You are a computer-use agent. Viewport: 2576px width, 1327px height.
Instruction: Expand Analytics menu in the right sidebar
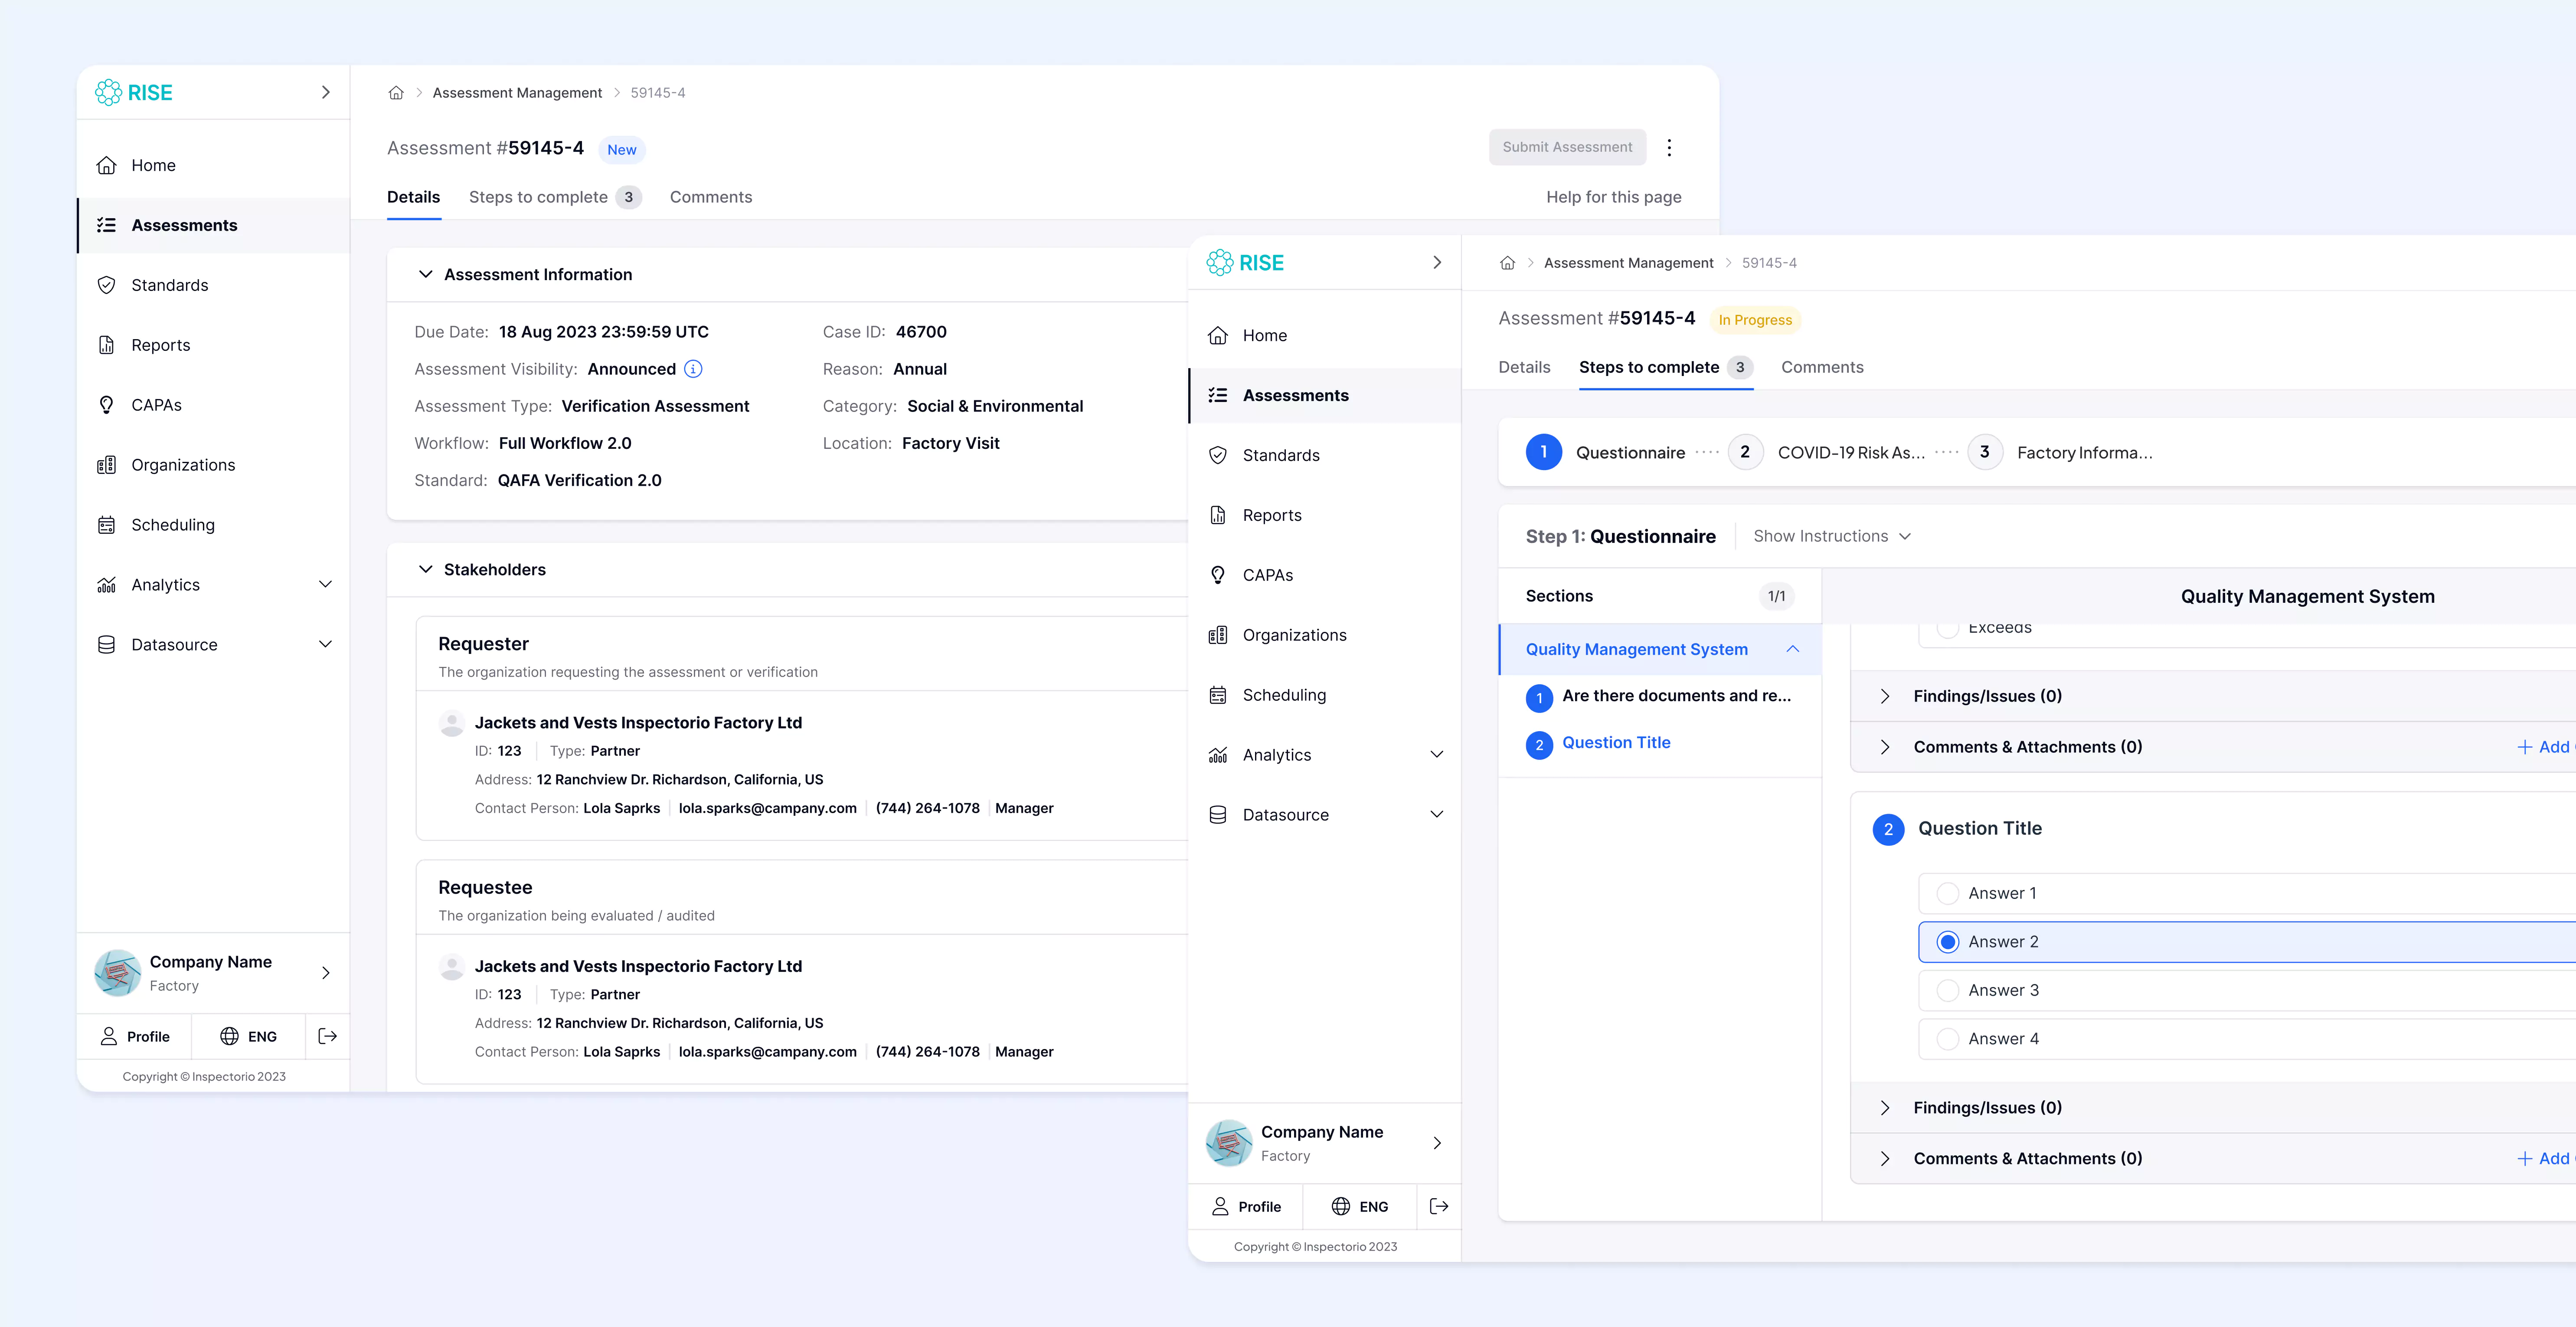[1436, 755]
